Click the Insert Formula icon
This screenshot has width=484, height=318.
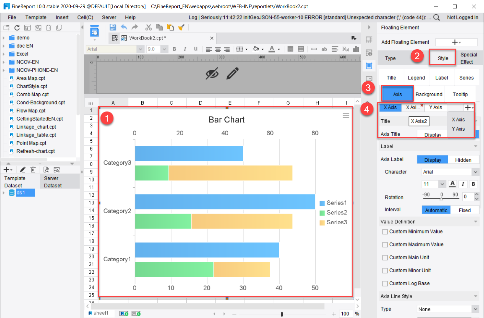coord(345,49)
